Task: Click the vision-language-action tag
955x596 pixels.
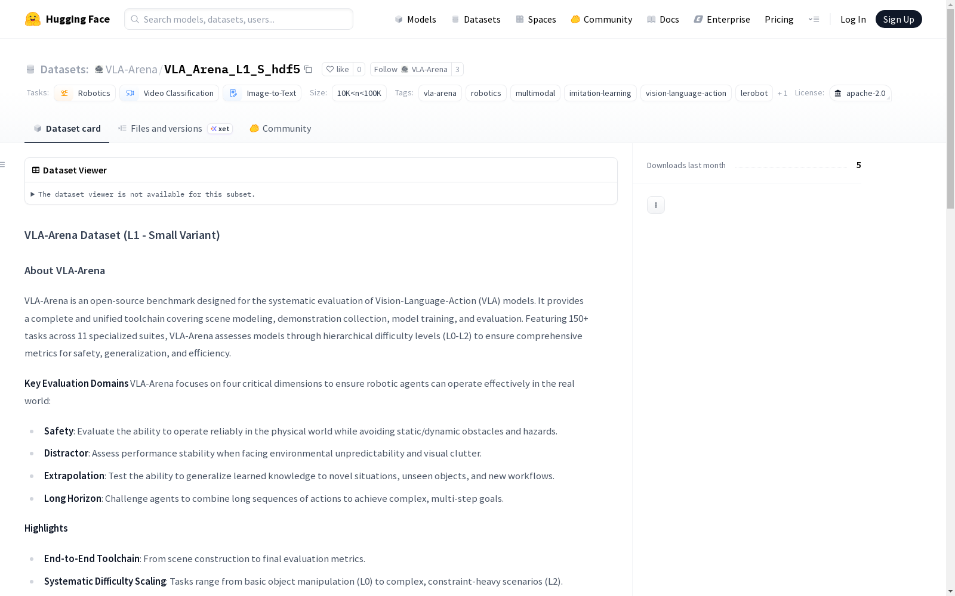Action: 686,94
